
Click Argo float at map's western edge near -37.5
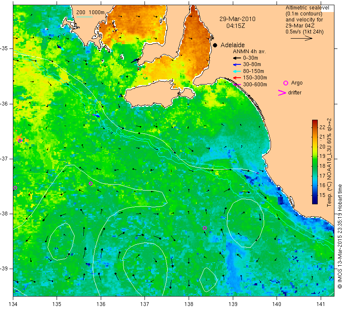15,188
